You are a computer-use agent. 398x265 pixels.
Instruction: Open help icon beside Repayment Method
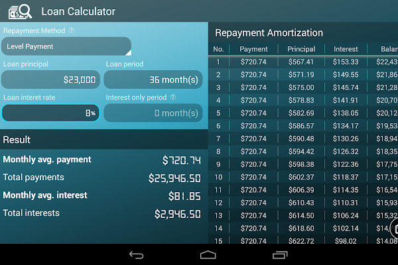(72, 30)
